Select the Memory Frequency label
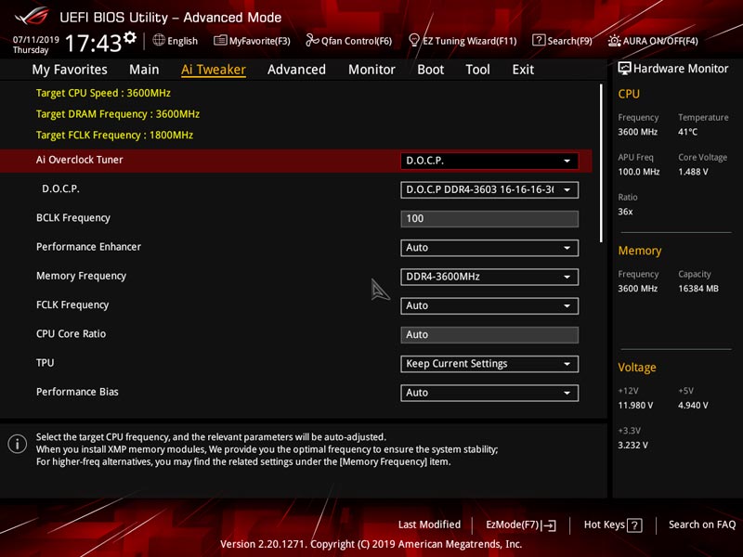The height and width of the screenshot is (557, 743). click(81, 276)
